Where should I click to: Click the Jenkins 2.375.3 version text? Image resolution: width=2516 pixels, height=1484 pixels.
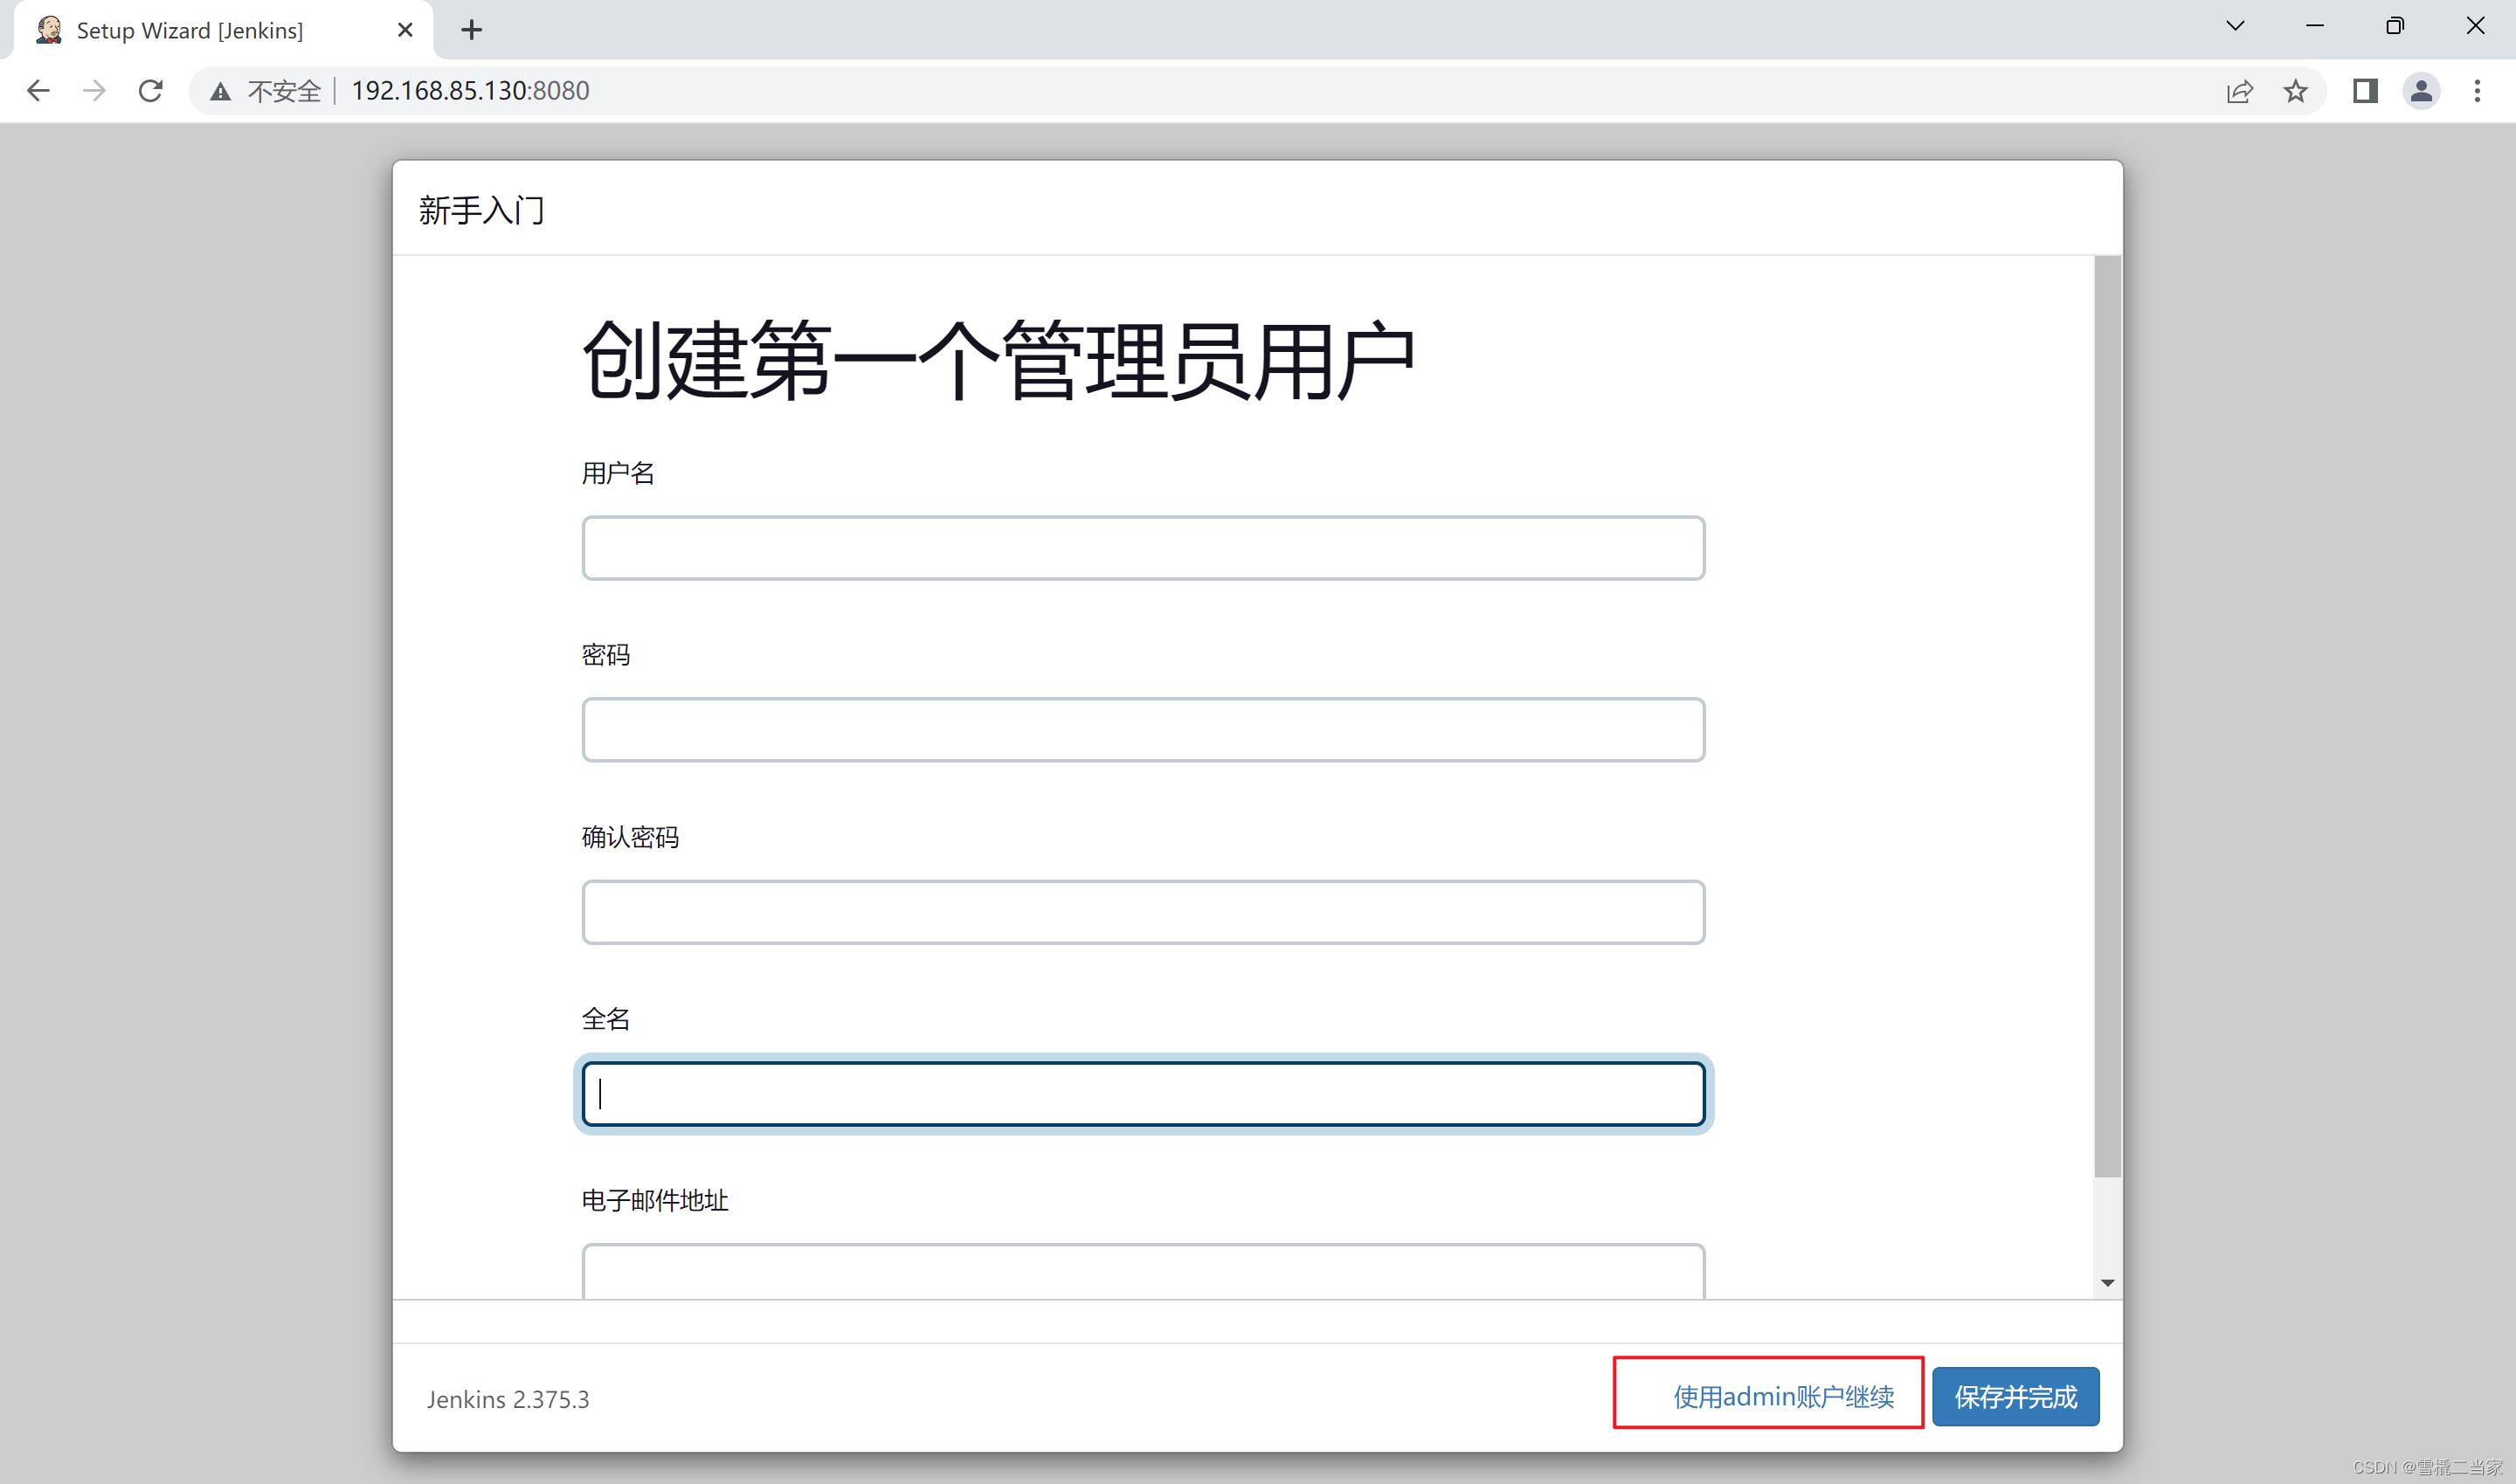coord(508,1399)
